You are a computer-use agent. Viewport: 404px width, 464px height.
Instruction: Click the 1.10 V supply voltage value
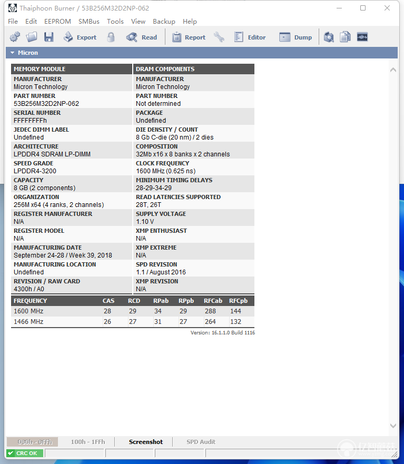[145, 222]
